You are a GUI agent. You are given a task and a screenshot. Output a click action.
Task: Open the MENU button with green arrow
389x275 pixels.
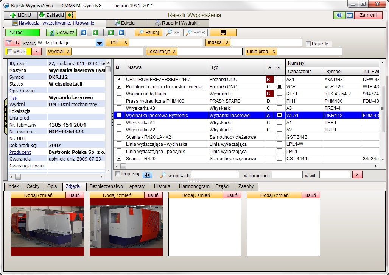20,15
